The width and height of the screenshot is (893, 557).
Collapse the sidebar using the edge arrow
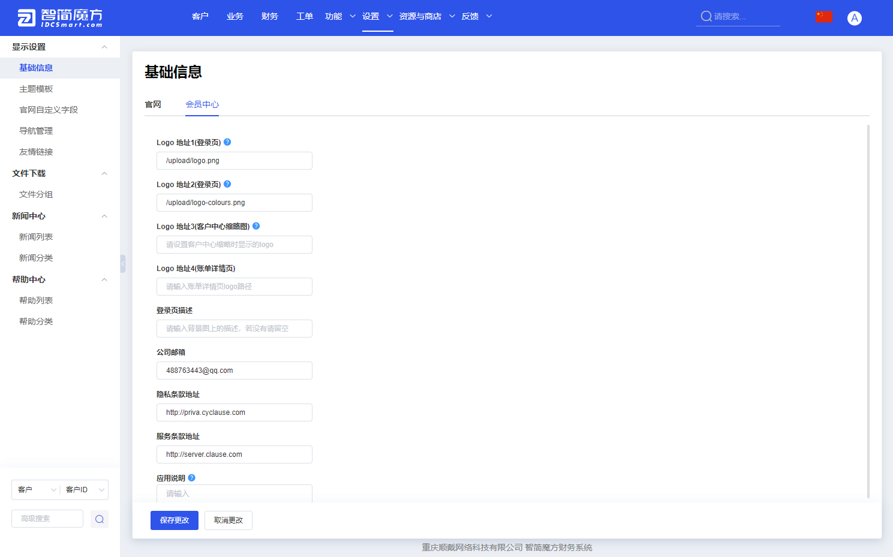point(122,263)
